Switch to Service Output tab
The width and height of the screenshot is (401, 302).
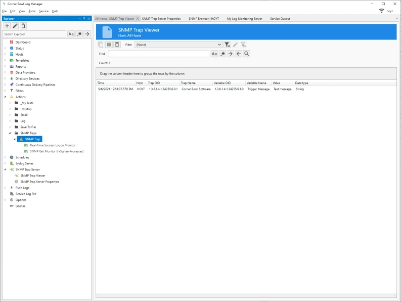tap(280, 19)
